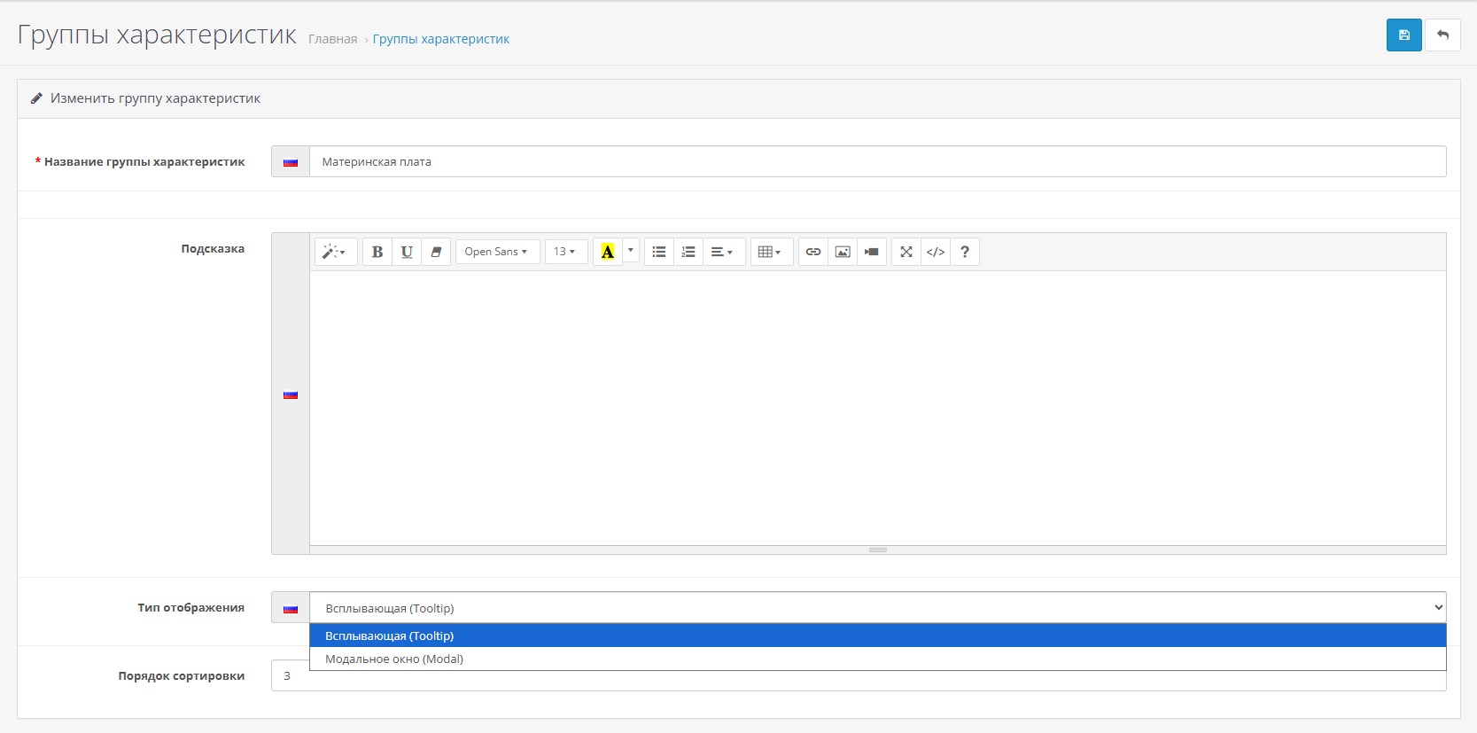1477x733 pixels.
Task: Insert an ordered numbered list
Action: (x=688, y=252)
